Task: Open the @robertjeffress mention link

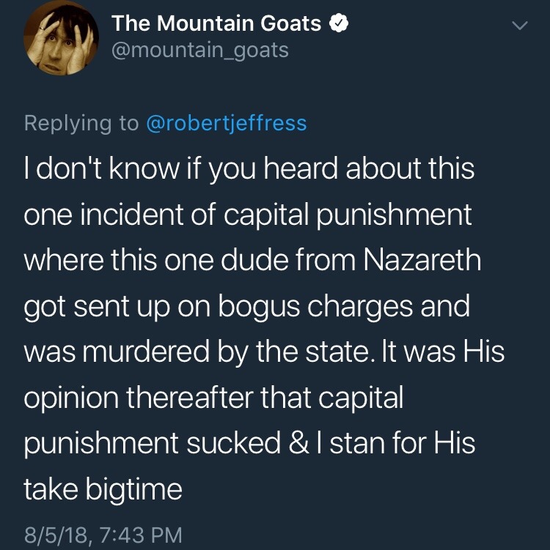Action: [227, 122]
